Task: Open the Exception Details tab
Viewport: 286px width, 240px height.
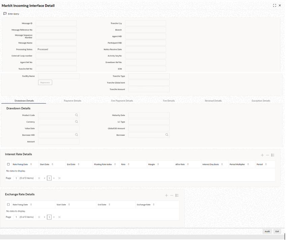Action: click(x=261, y=101)
